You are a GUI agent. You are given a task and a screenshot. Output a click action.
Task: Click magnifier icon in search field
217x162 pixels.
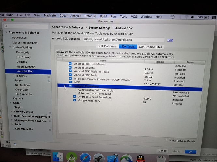(6, 26)
